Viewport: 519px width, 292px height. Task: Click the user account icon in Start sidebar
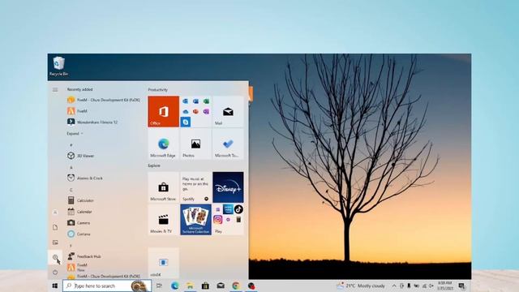(55, 213)
